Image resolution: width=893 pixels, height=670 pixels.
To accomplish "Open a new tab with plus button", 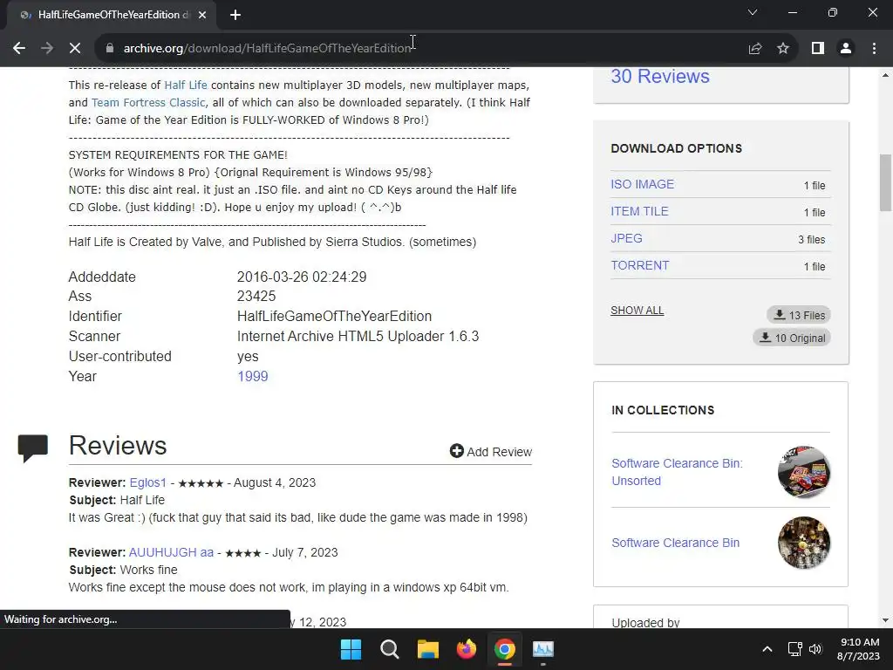I will click(x=235, y=15).
